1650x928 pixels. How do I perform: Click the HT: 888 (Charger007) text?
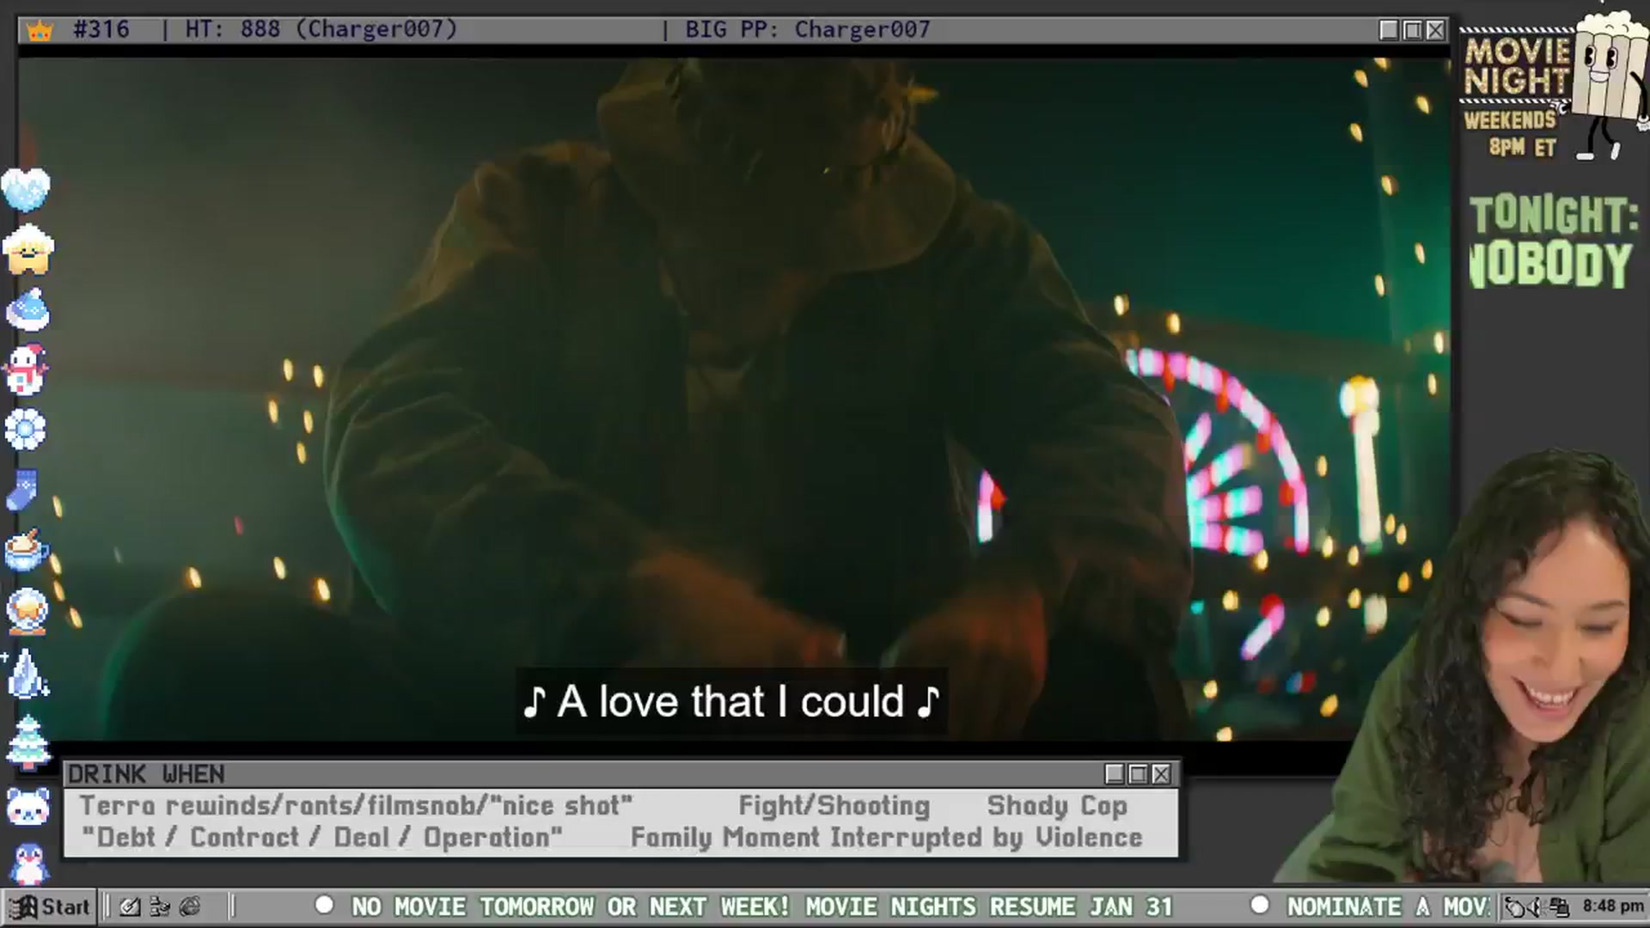(x=321, y=29)
